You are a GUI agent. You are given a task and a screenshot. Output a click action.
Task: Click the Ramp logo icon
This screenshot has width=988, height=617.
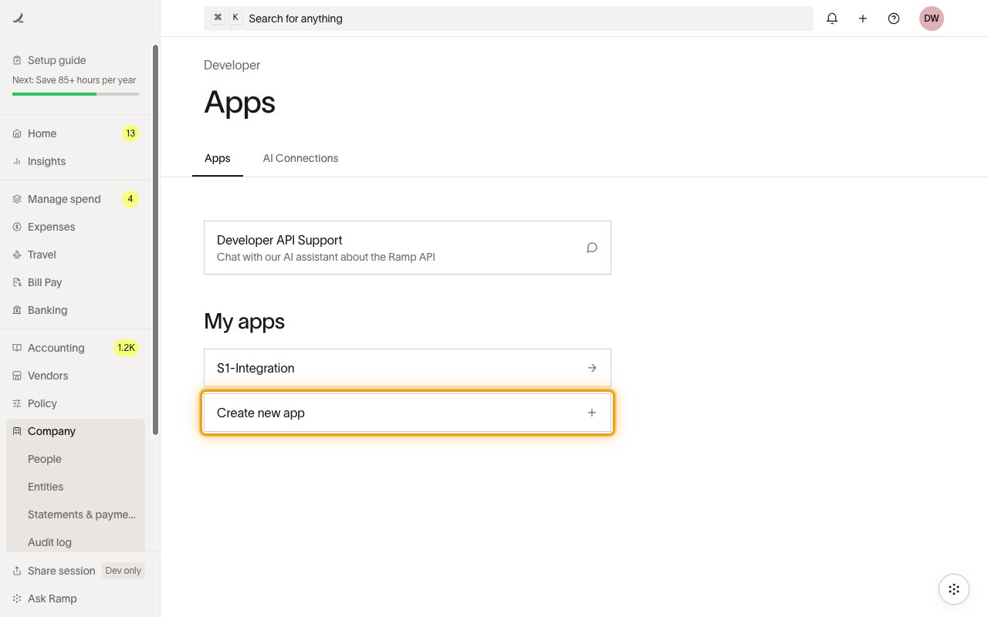pos(19,19)
